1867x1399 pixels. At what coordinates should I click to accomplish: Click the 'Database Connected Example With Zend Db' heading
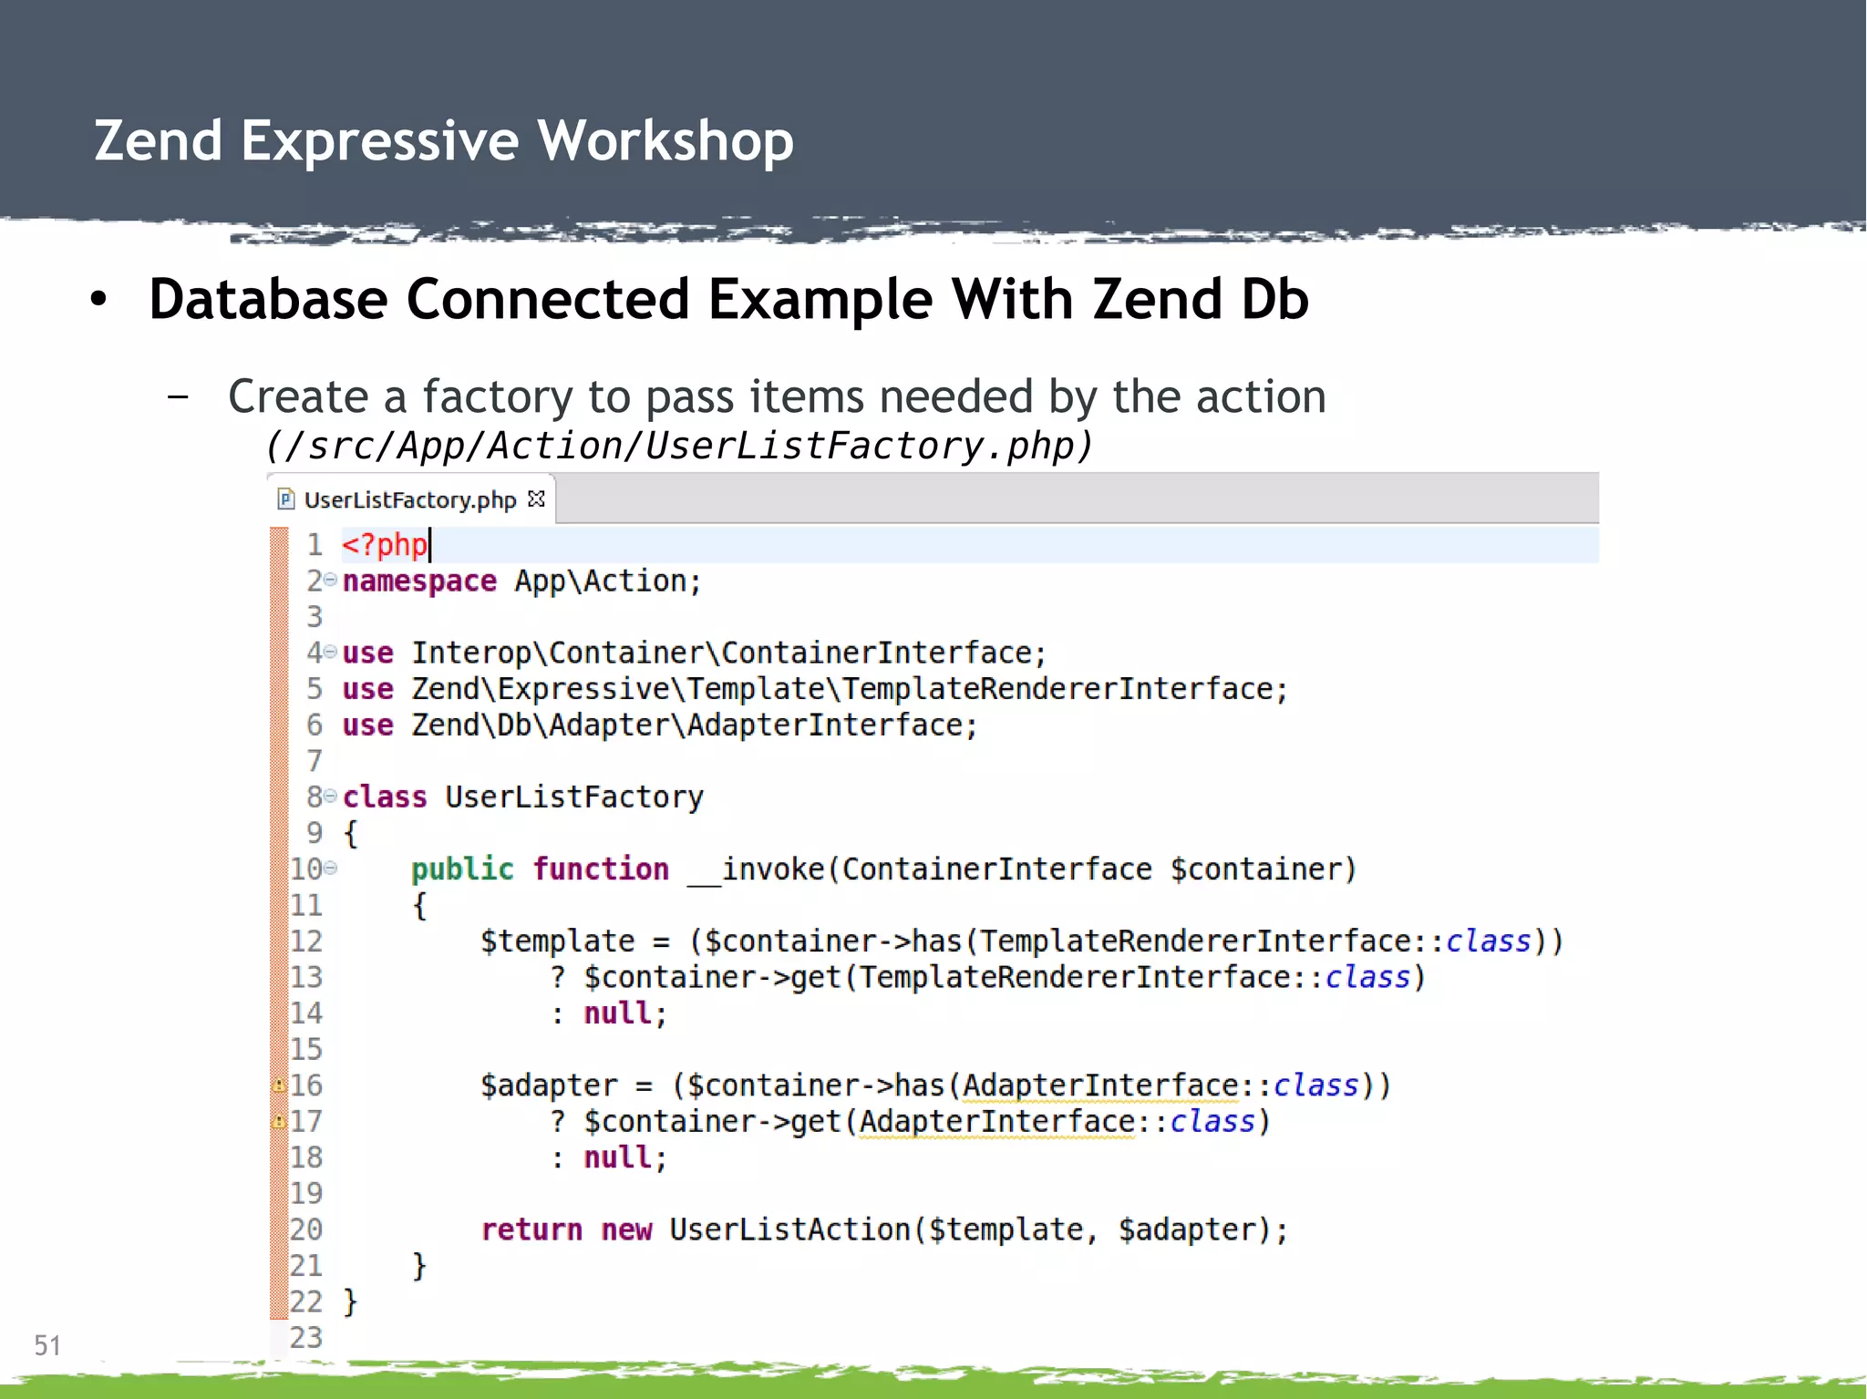(728, 300)
